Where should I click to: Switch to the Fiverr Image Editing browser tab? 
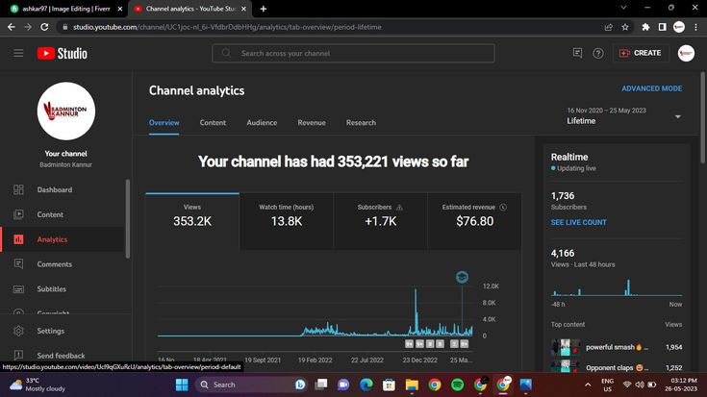[x=65, y=9]
